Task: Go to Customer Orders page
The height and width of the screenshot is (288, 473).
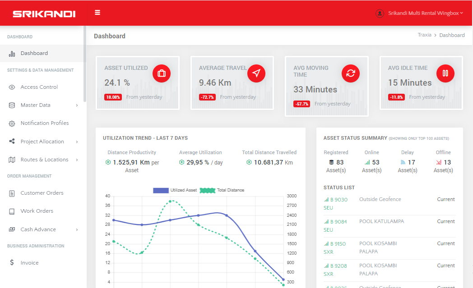Action: [42, 193]
